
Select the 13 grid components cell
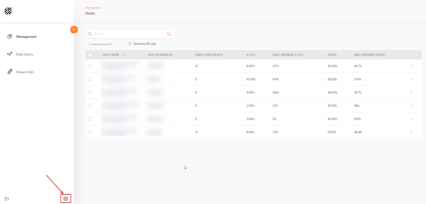coord(197,132)
